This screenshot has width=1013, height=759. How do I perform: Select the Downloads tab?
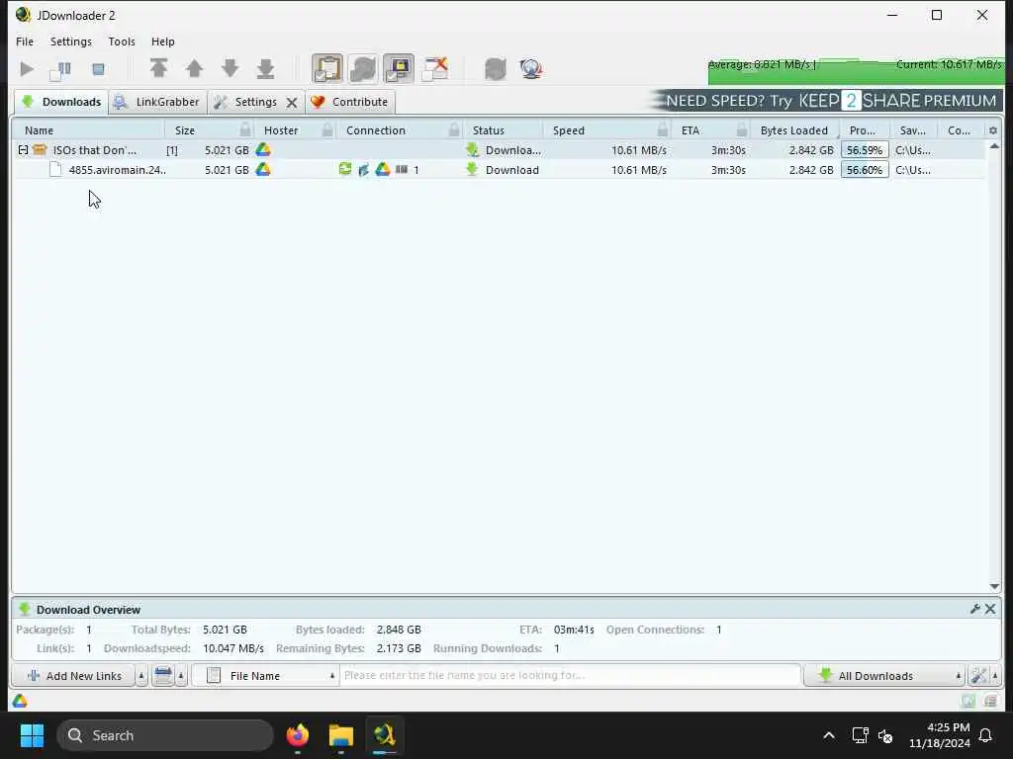(x=61, y=102)
